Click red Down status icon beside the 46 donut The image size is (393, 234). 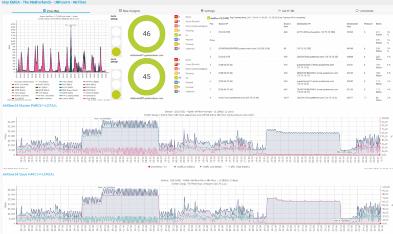click(x=176, y=17)
